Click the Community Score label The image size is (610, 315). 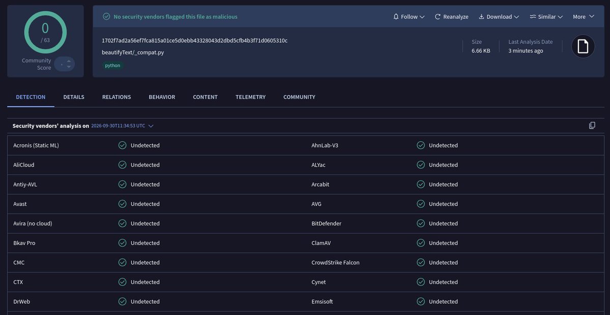tap(36, 64)
